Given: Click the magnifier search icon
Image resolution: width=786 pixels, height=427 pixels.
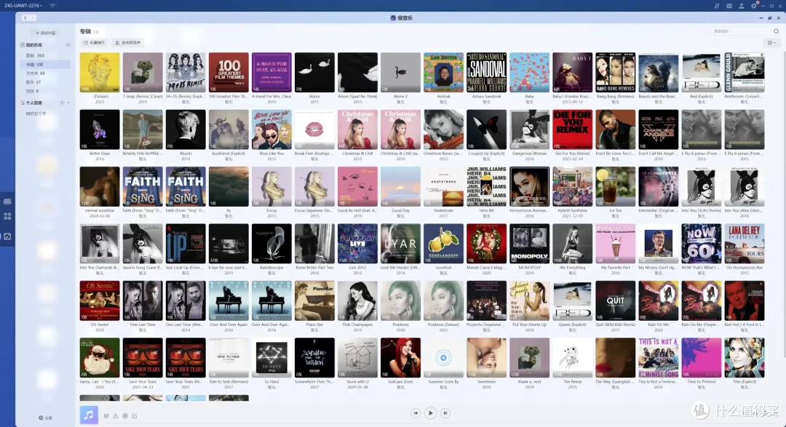Looking at the screenshot, I should 776,31.
